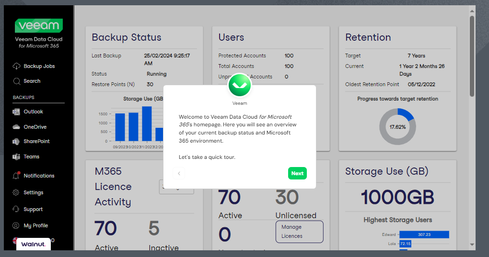Click the Search magnifier icon
The image size is (489, 257).
(16, 81)
